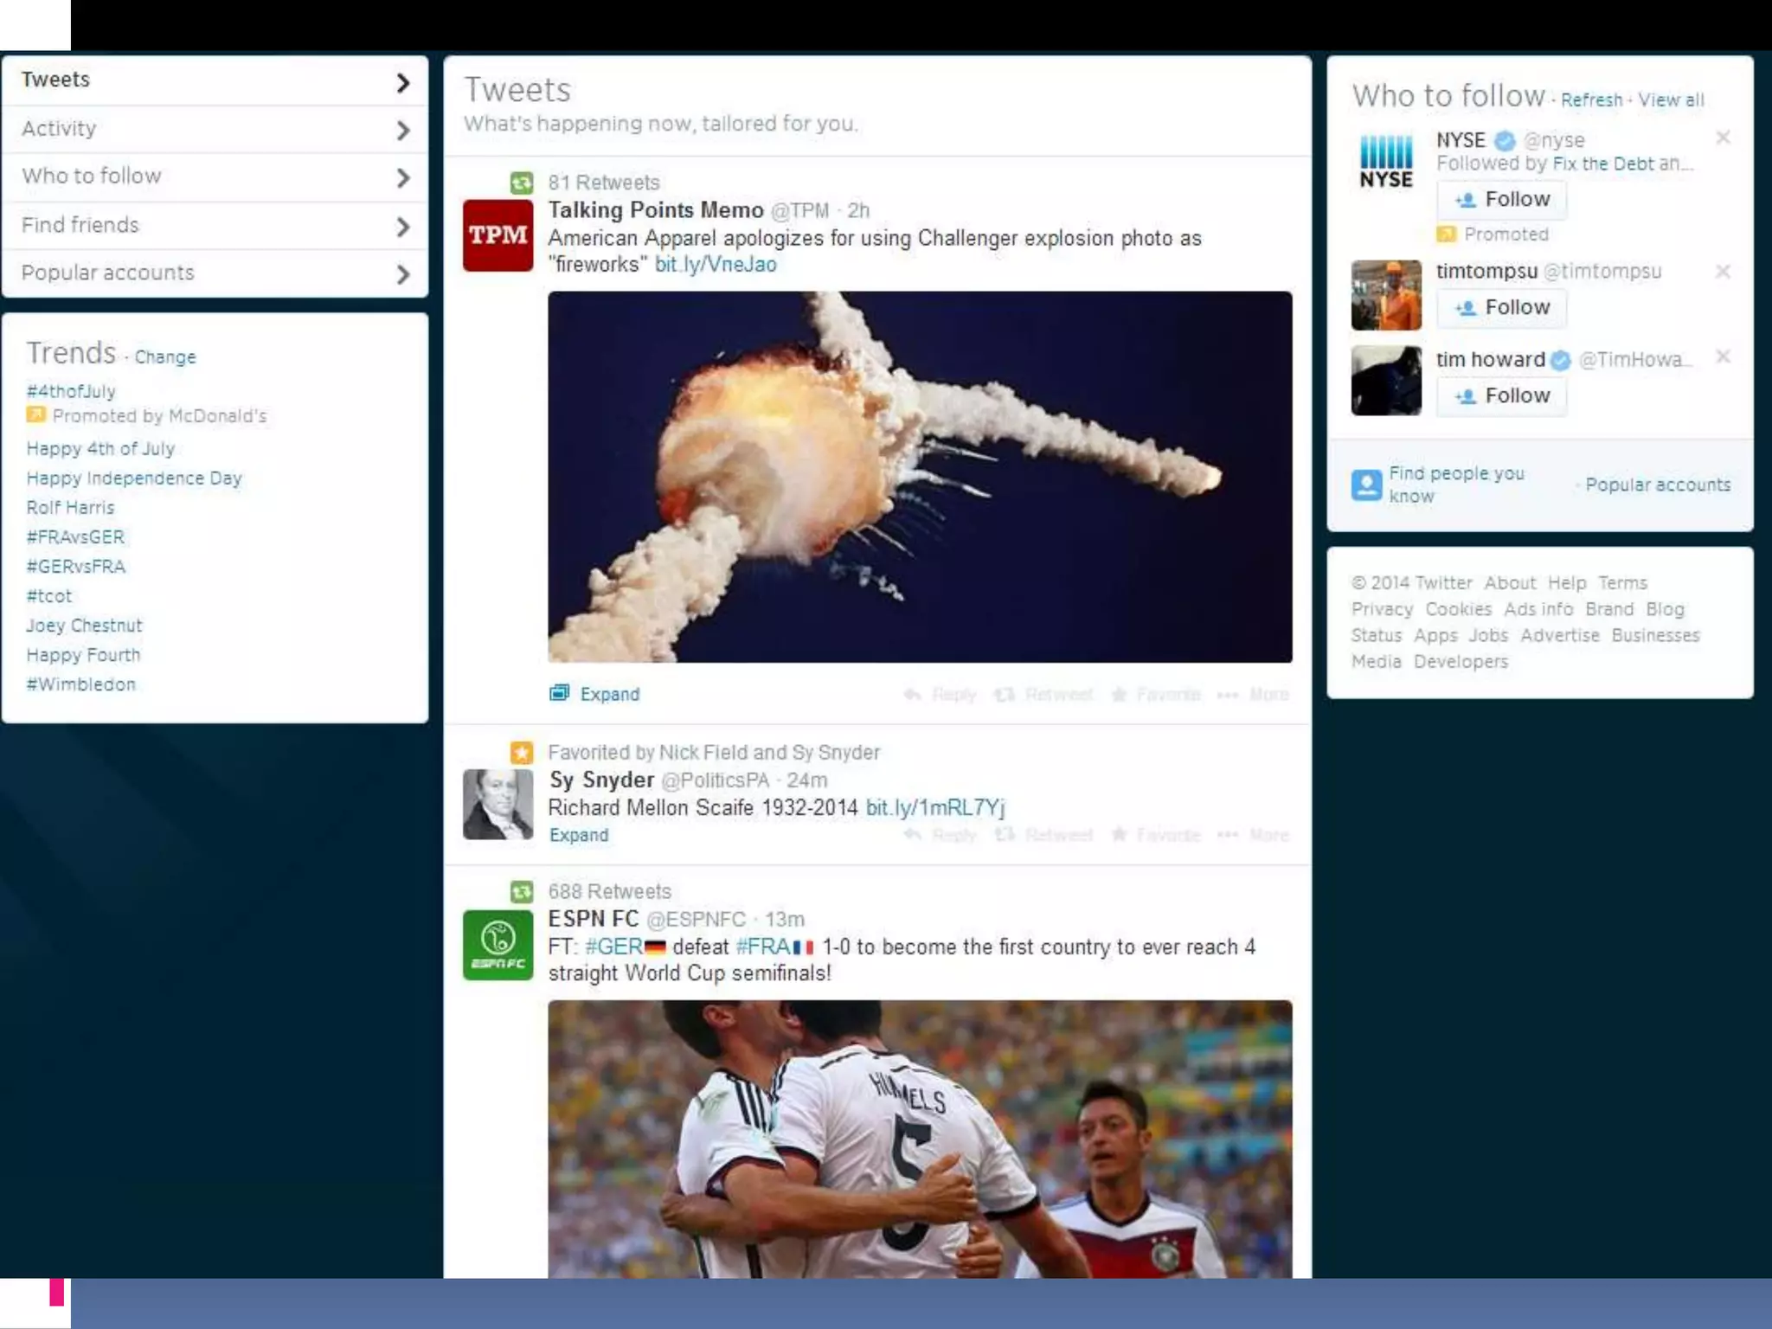Open the bit.ly/1mRL7Yj link
1772x1329 pixels.
tap(935, 807)
